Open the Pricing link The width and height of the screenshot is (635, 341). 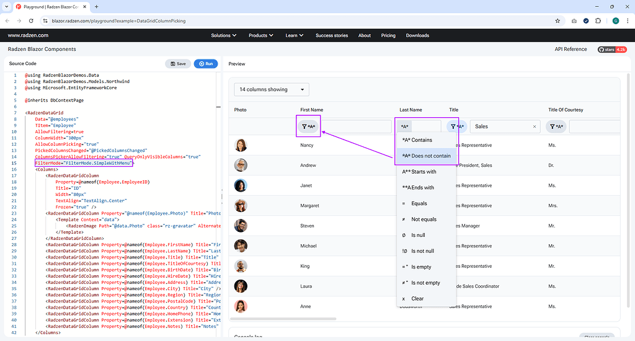[388, 35]
